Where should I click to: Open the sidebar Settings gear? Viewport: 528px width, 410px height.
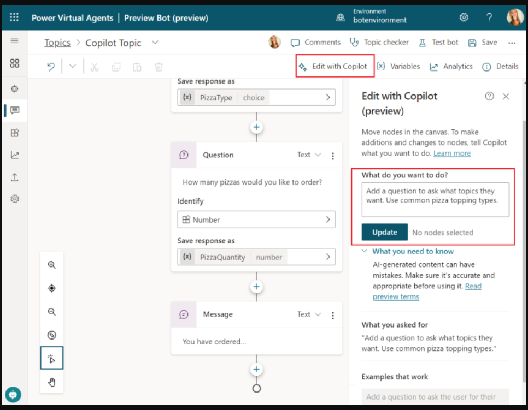click(x=14, y=199)
